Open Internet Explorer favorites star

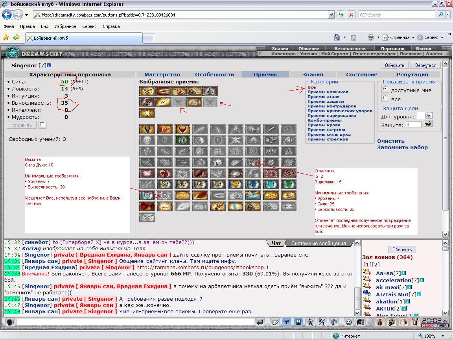click(6, 37)
